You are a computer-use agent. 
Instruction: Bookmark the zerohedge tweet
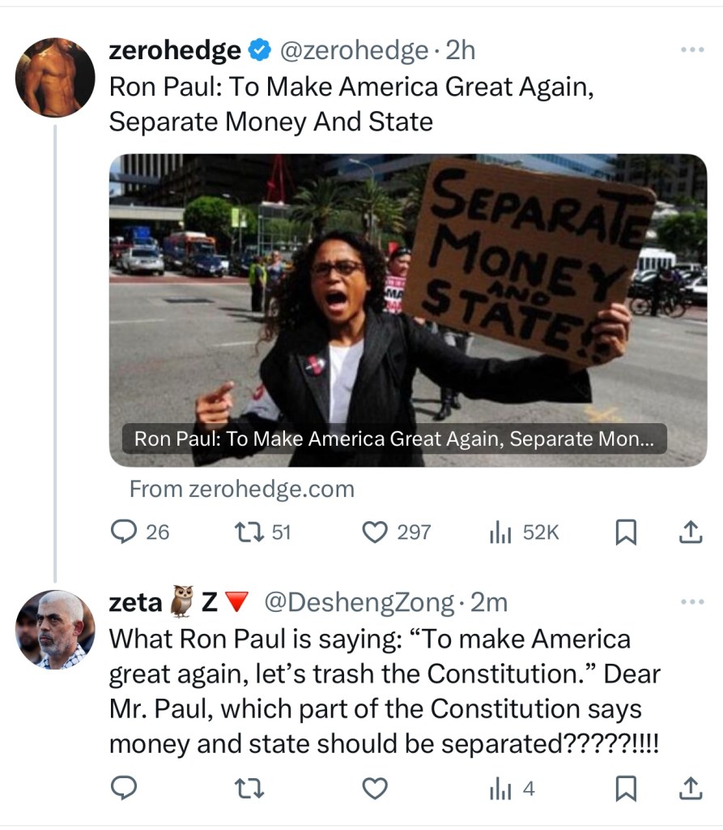[625, 532]
